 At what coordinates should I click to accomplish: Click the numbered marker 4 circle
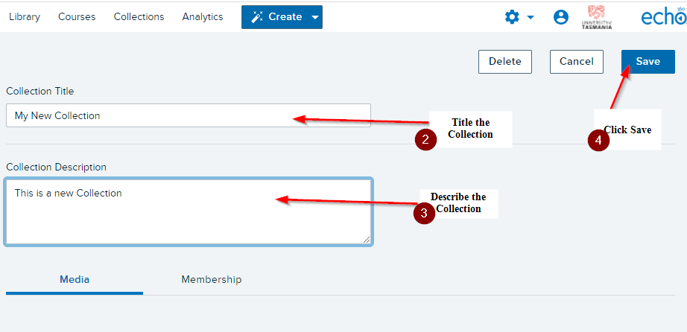pos(598,141)
